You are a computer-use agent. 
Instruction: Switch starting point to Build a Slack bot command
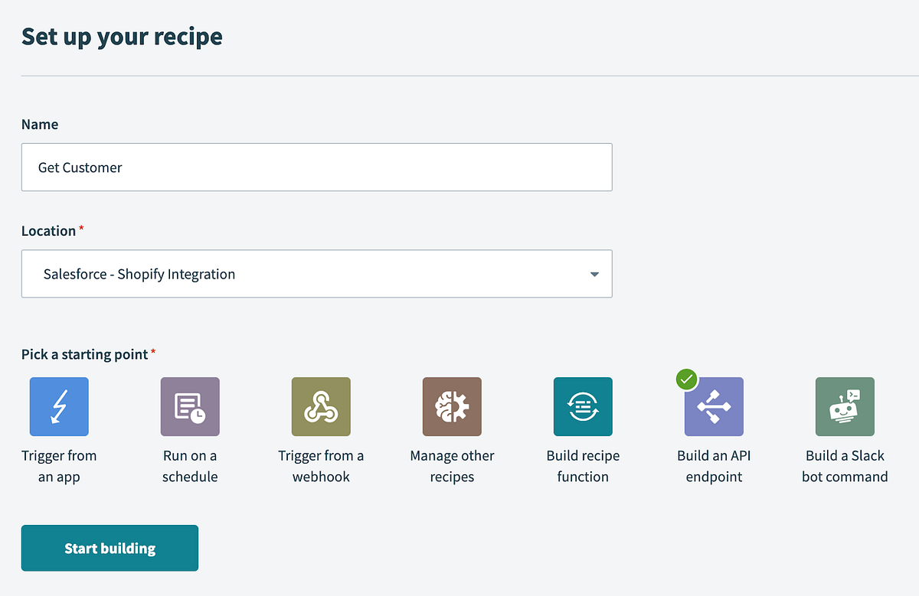(x=845, y=406)
